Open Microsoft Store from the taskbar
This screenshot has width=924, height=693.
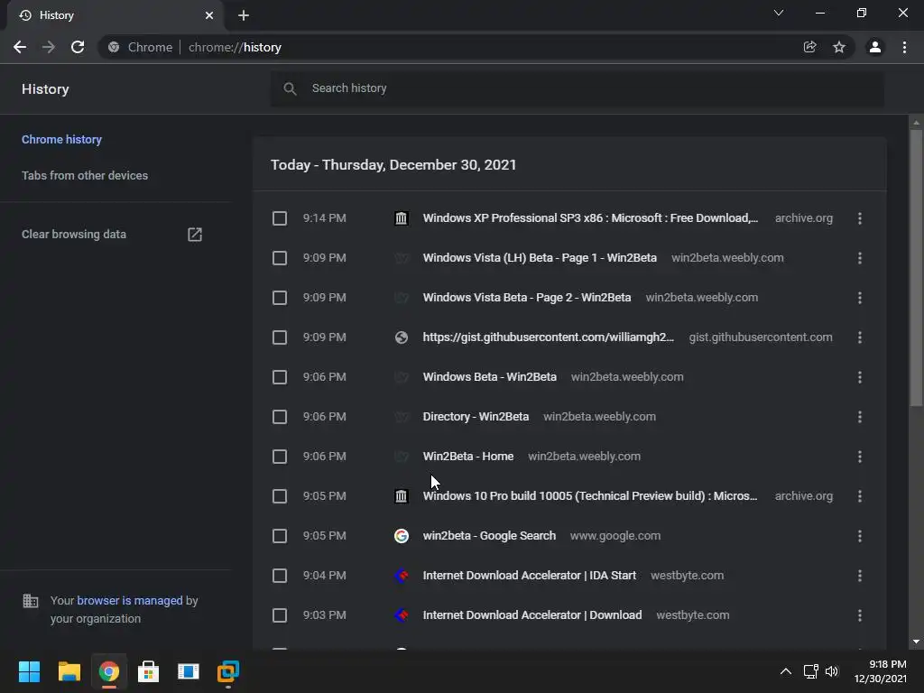(149, 671)
